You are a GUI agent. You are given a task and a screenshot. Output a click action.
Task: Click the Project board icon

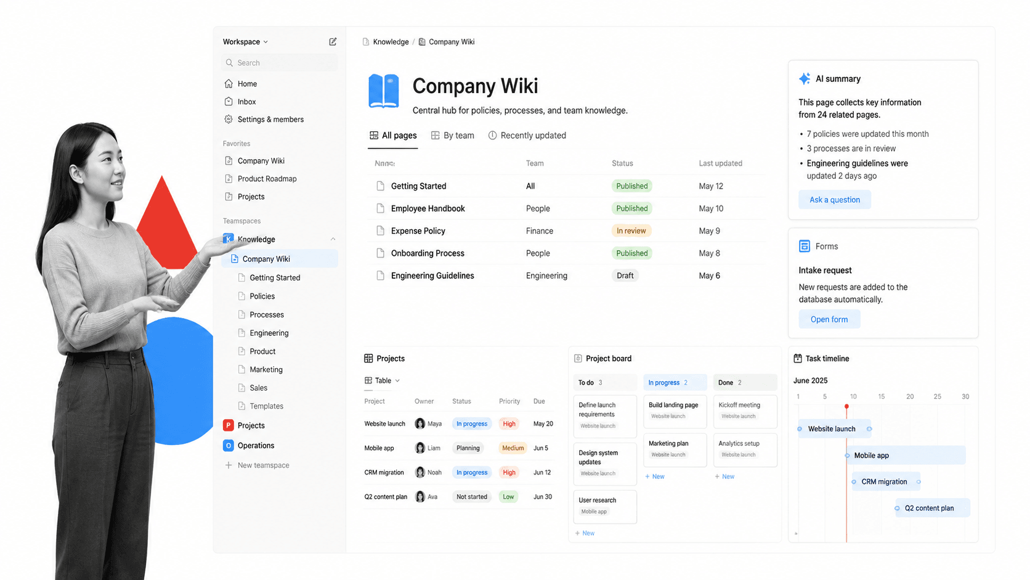click(x=578, y=358)
